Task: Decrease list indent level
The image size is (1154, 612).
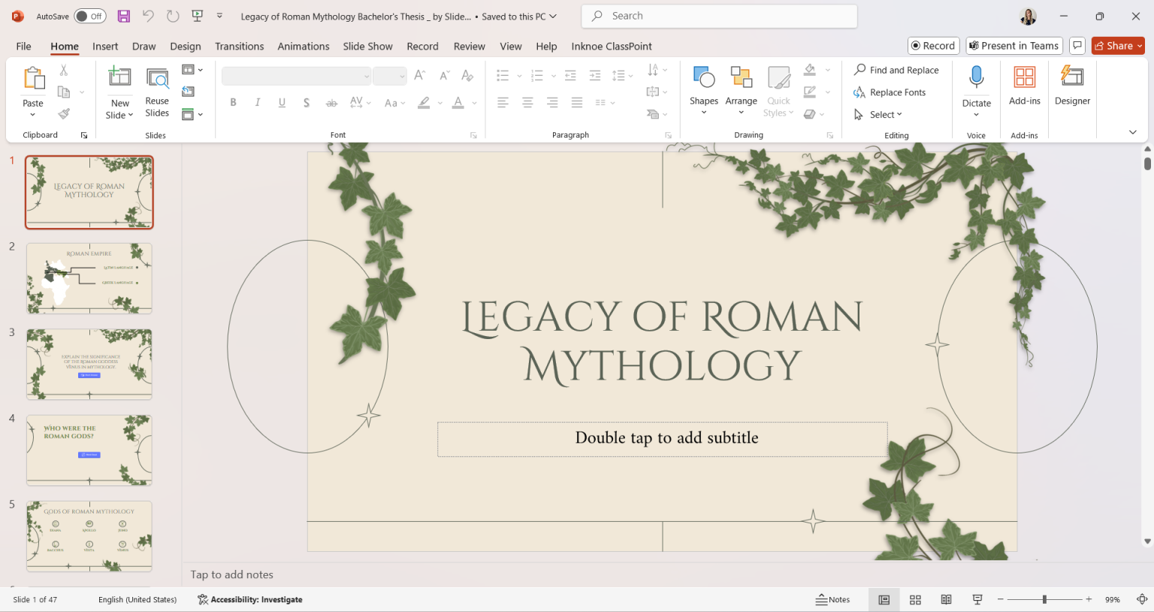Action: 570,75
